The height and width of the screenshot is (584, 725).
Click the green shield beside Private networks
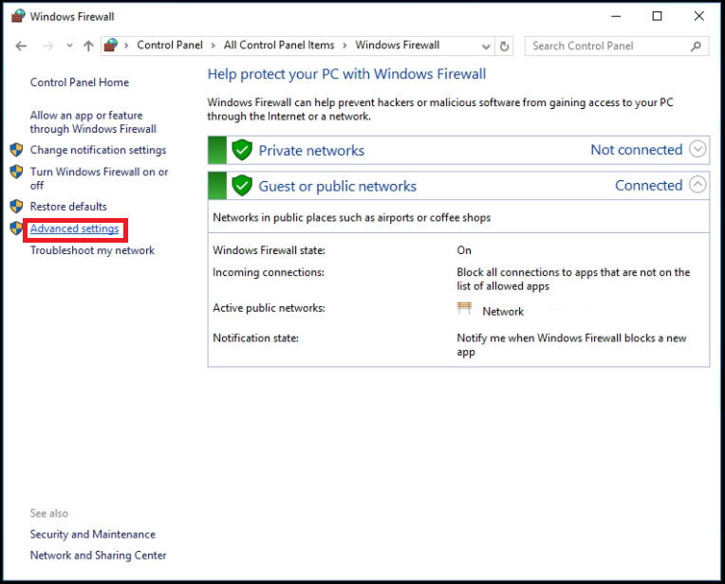[242, 150]
